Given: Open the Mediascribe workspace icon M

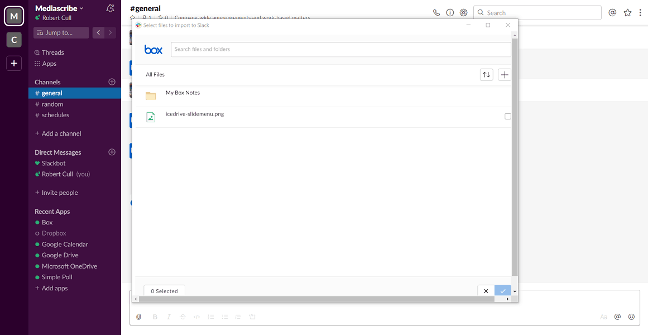Looking at the screenshot, I should 14,16.
